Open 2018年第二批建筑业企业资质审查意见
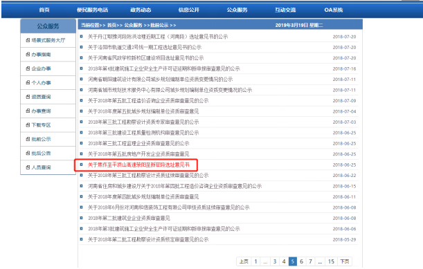 tap(129, 218)
